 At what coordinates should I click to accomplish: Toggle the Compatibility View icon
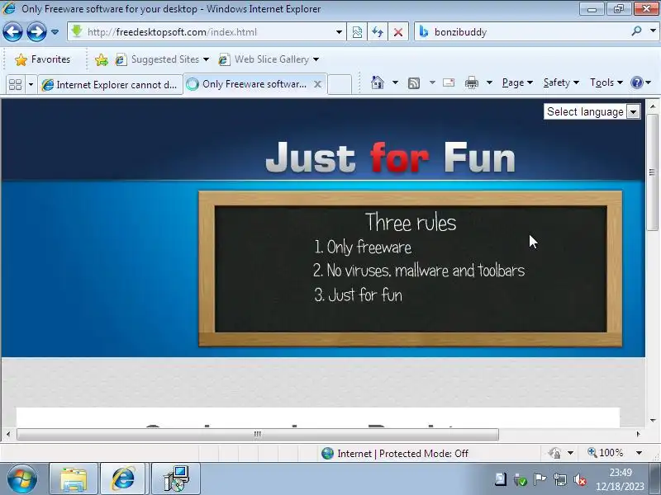[357, 32]
